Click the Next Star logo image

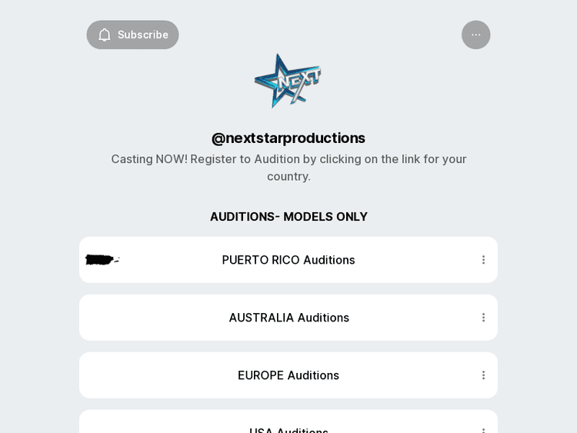point(288,80)
